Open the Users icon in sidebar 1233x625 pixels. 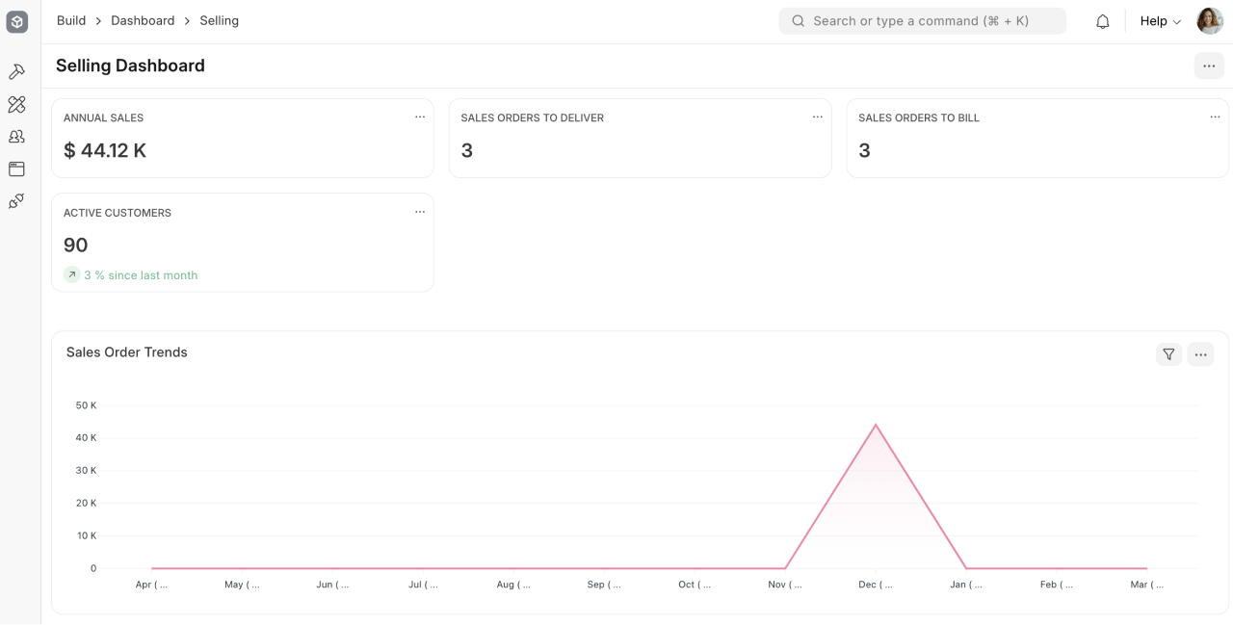(x=16, y=137)
